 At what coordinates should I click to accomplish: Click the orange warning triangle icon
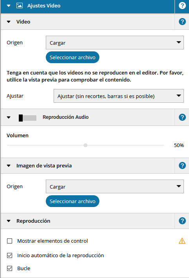(x=182, y=241)
